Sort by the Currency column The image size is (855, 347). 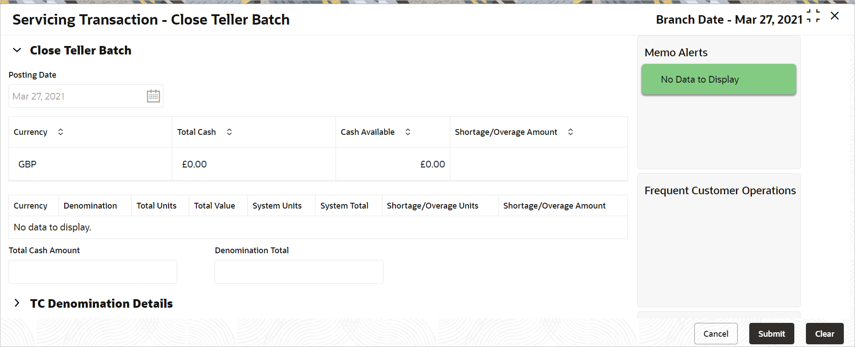[61, 132]
